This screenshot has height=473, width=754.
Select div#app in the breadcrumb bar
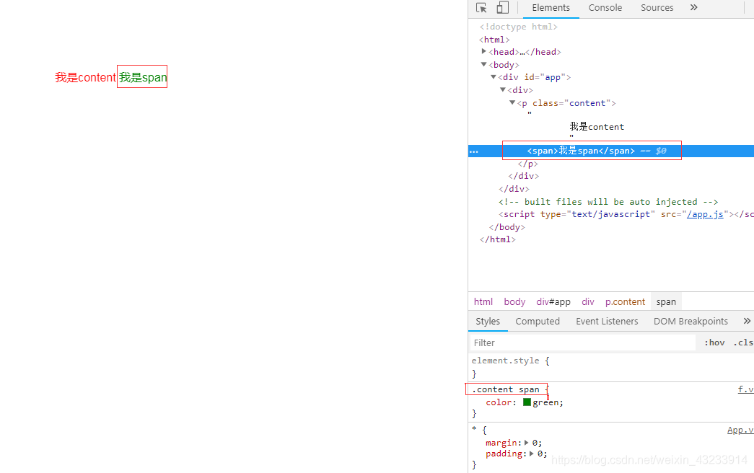coord(553,302)
